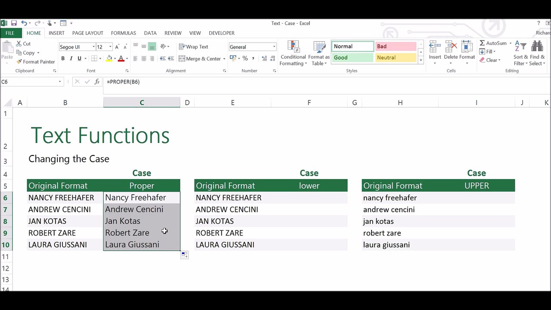
Task: Click the Format cells button
Action: pos(467,53)
